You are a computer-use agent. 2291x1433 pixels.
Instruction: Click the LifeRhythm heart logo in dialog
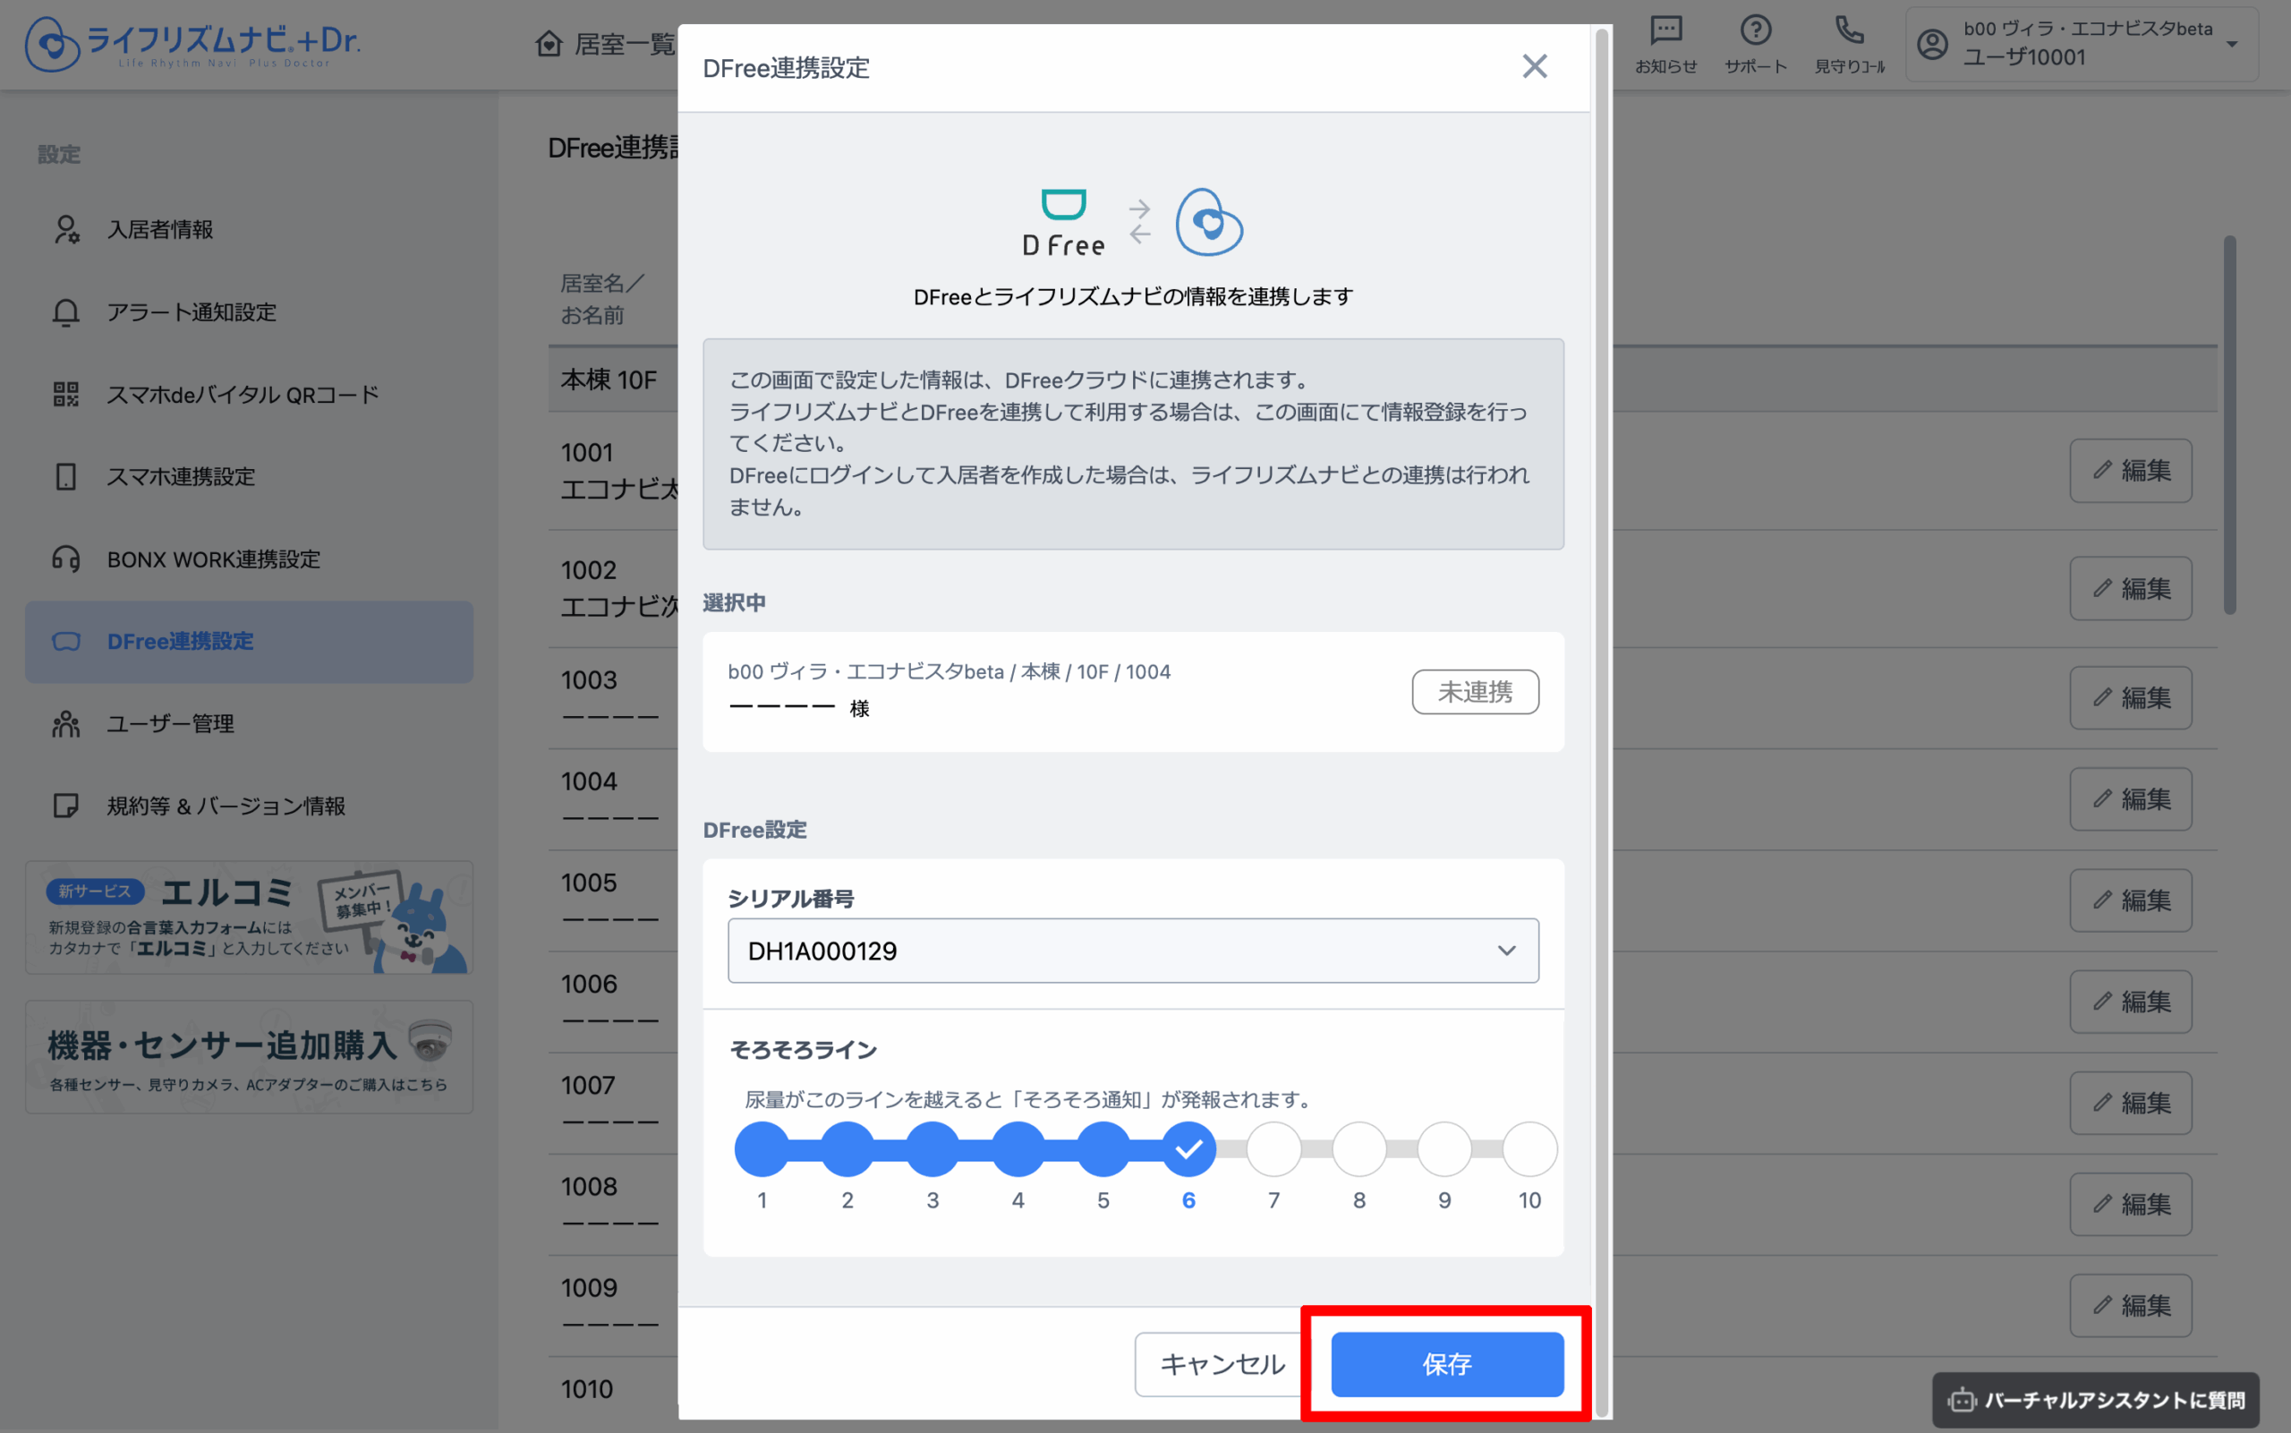tap(1209, 222)
